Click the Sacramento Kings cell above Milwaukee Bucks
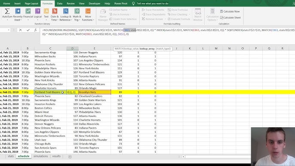 tap(50, 52)
